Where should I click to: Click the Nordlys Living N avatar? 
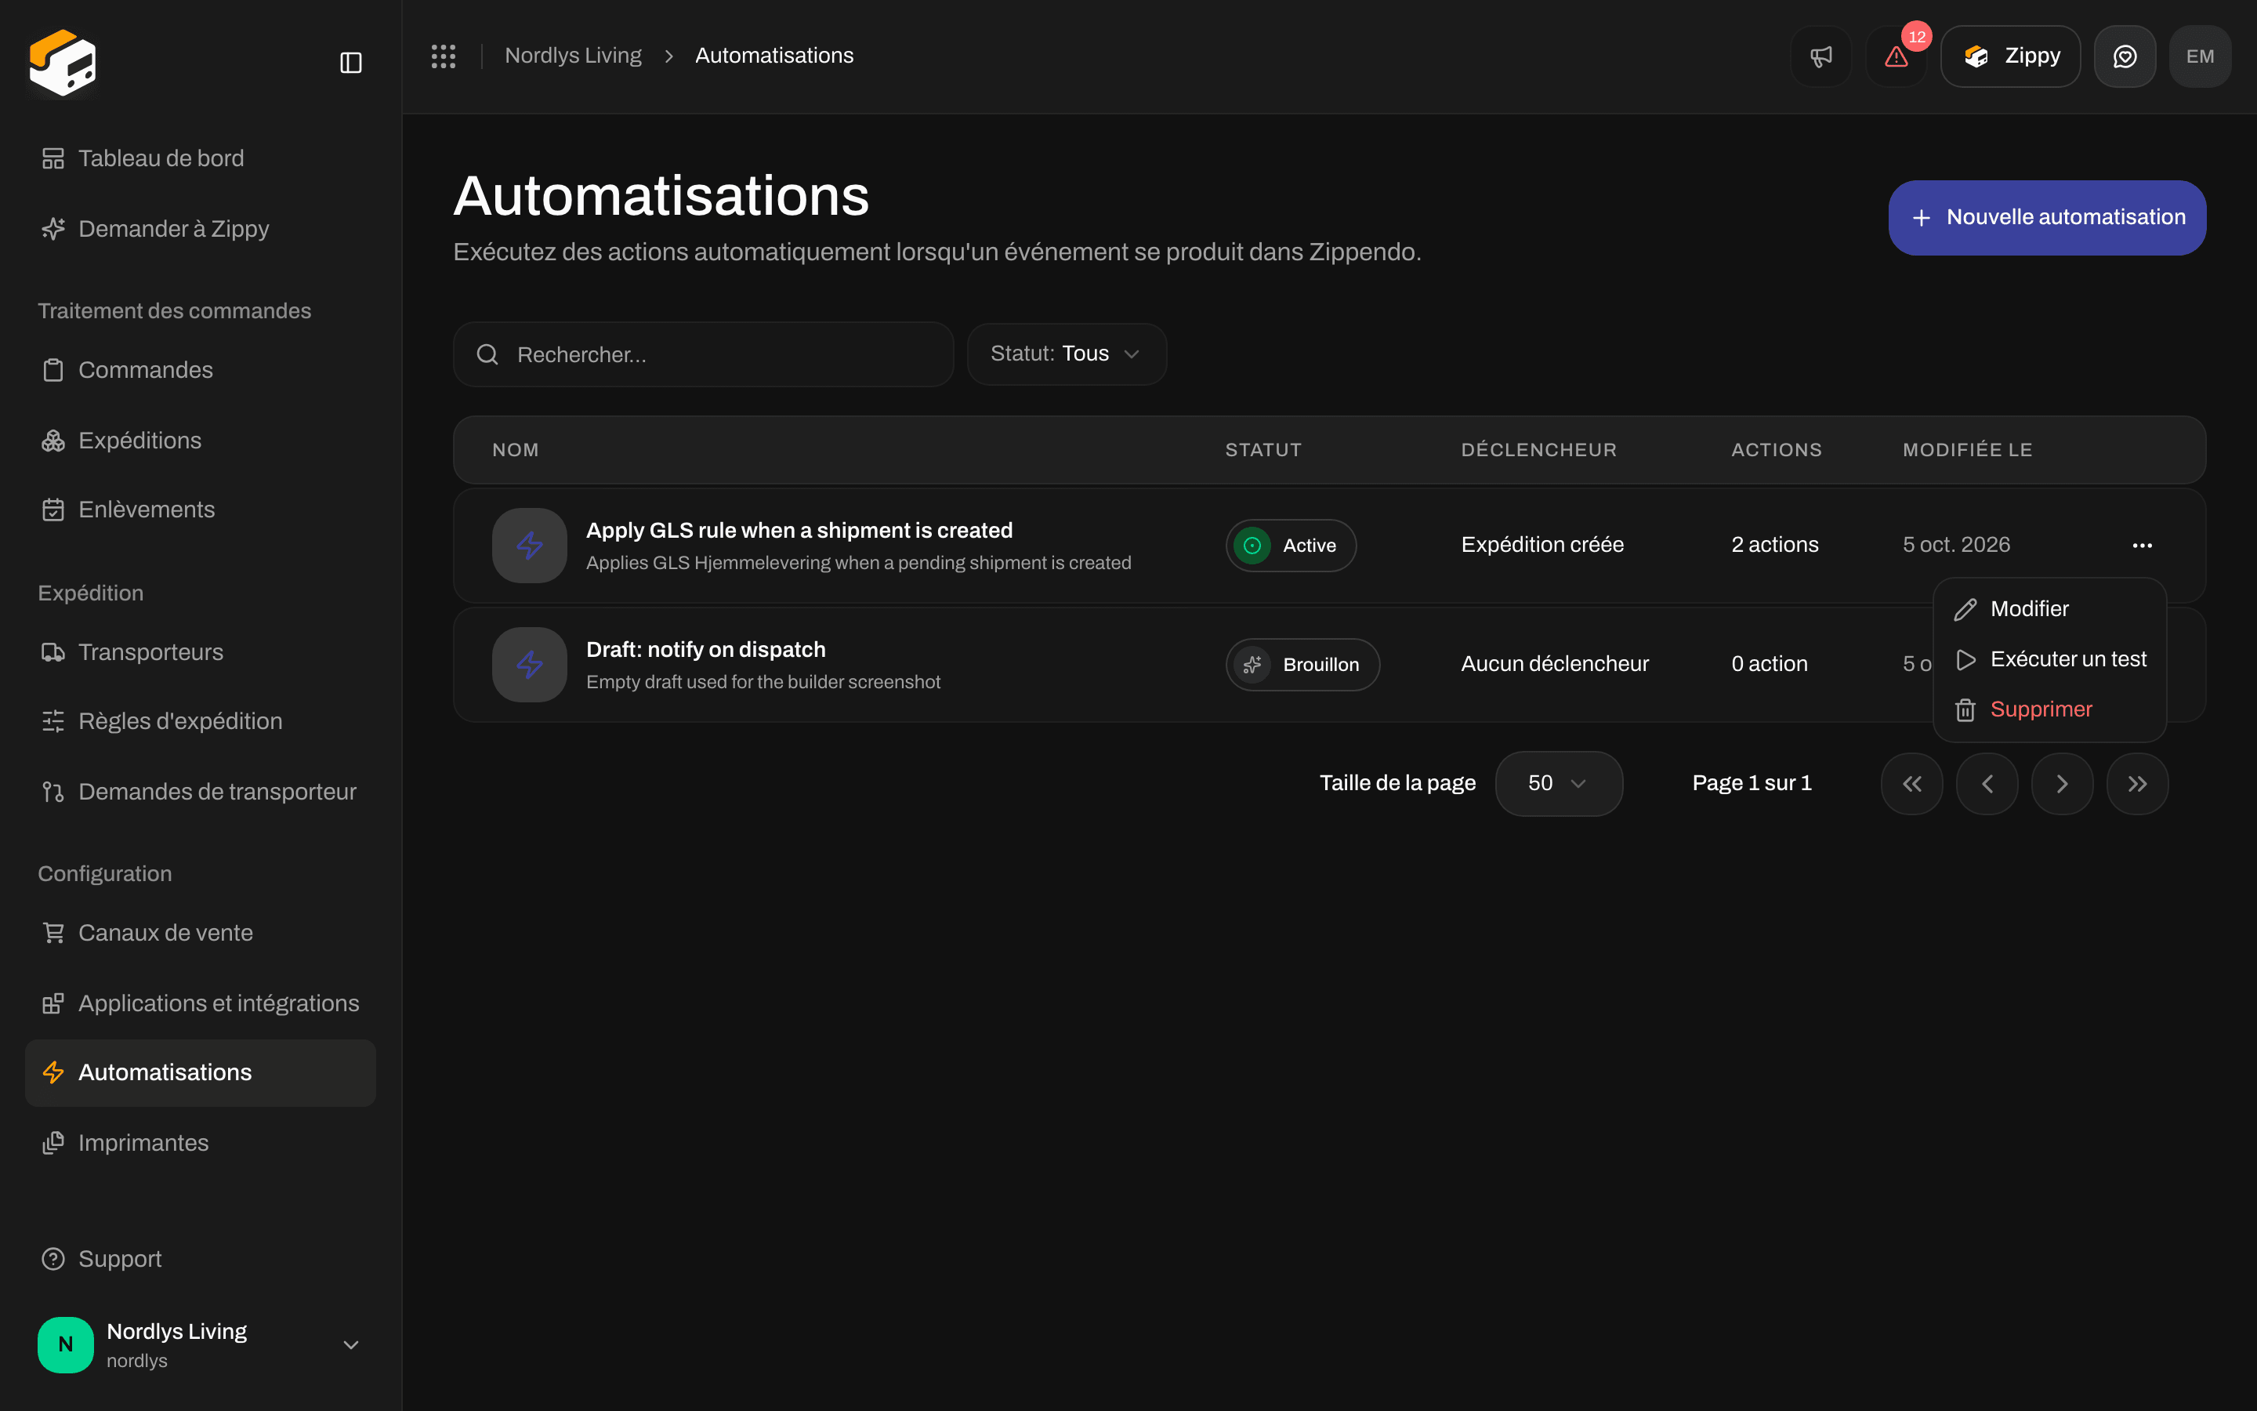pos(65,1344)
